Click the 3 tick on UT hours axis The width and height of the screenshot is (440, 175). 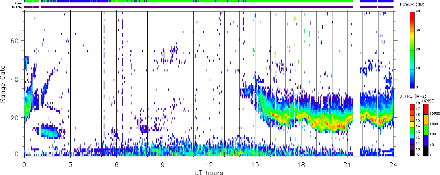[70, 164]
